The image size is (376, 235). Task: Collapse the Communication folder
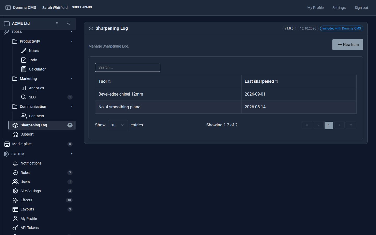click(72, 107)
